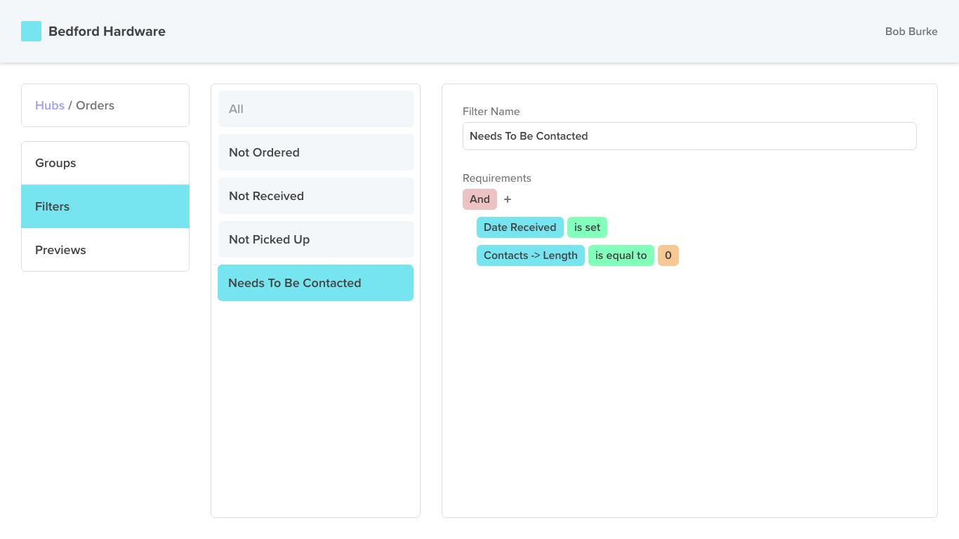Click the orange 0 value tag
The height and width of the screenshot is (539, 959).
[x=668, y=255]
